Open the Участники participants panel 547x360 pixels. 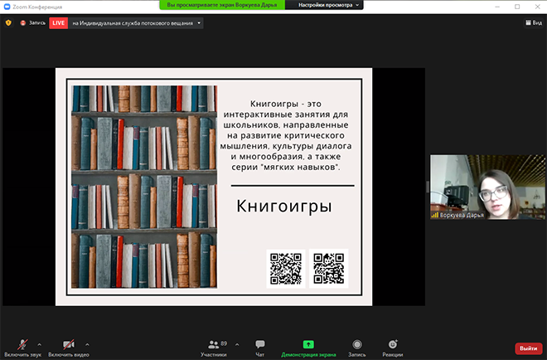pos(213,347)
